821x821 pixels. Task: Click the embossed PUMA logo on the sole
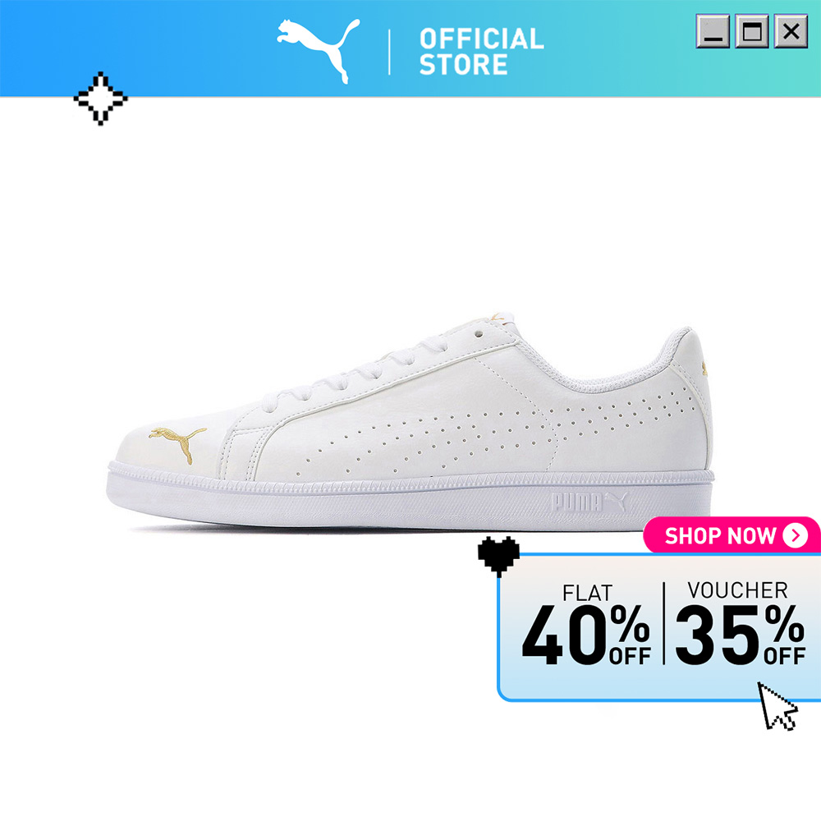589,502
